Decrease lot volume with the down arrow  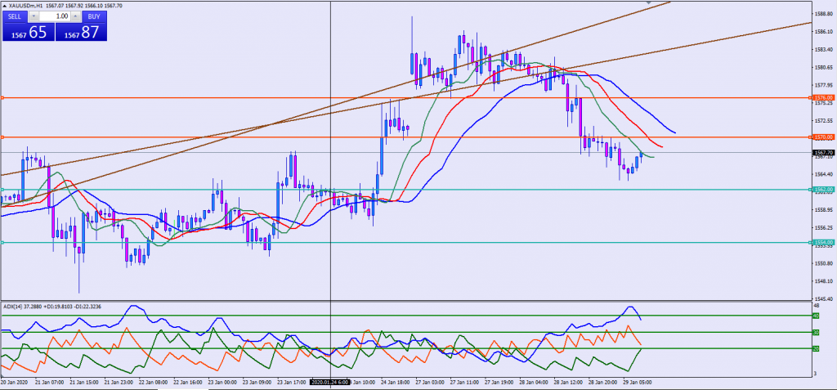point(34,16)
